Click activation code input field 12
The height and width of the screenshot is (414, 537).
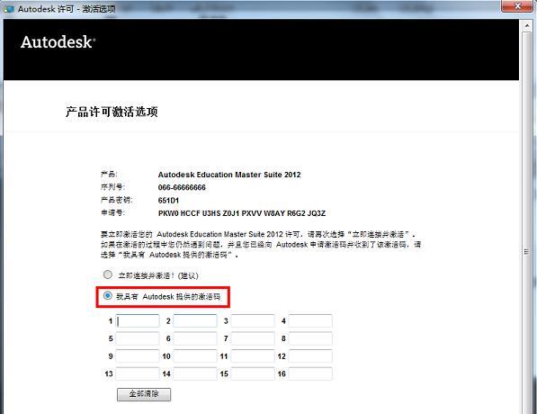point(310,356)
